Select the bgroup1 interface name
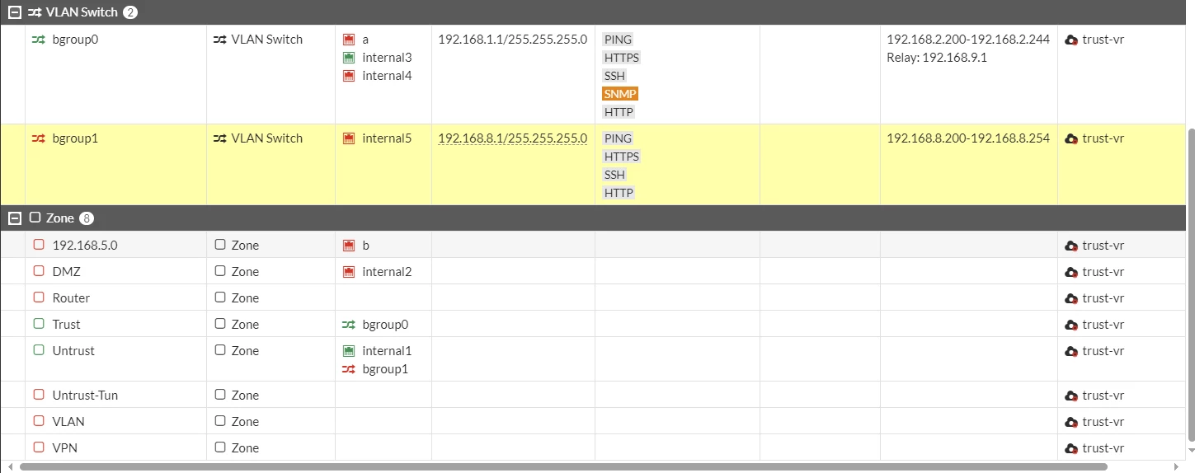Image resolution: width=1195 pixels, height=473 pixels. (75, 138)
